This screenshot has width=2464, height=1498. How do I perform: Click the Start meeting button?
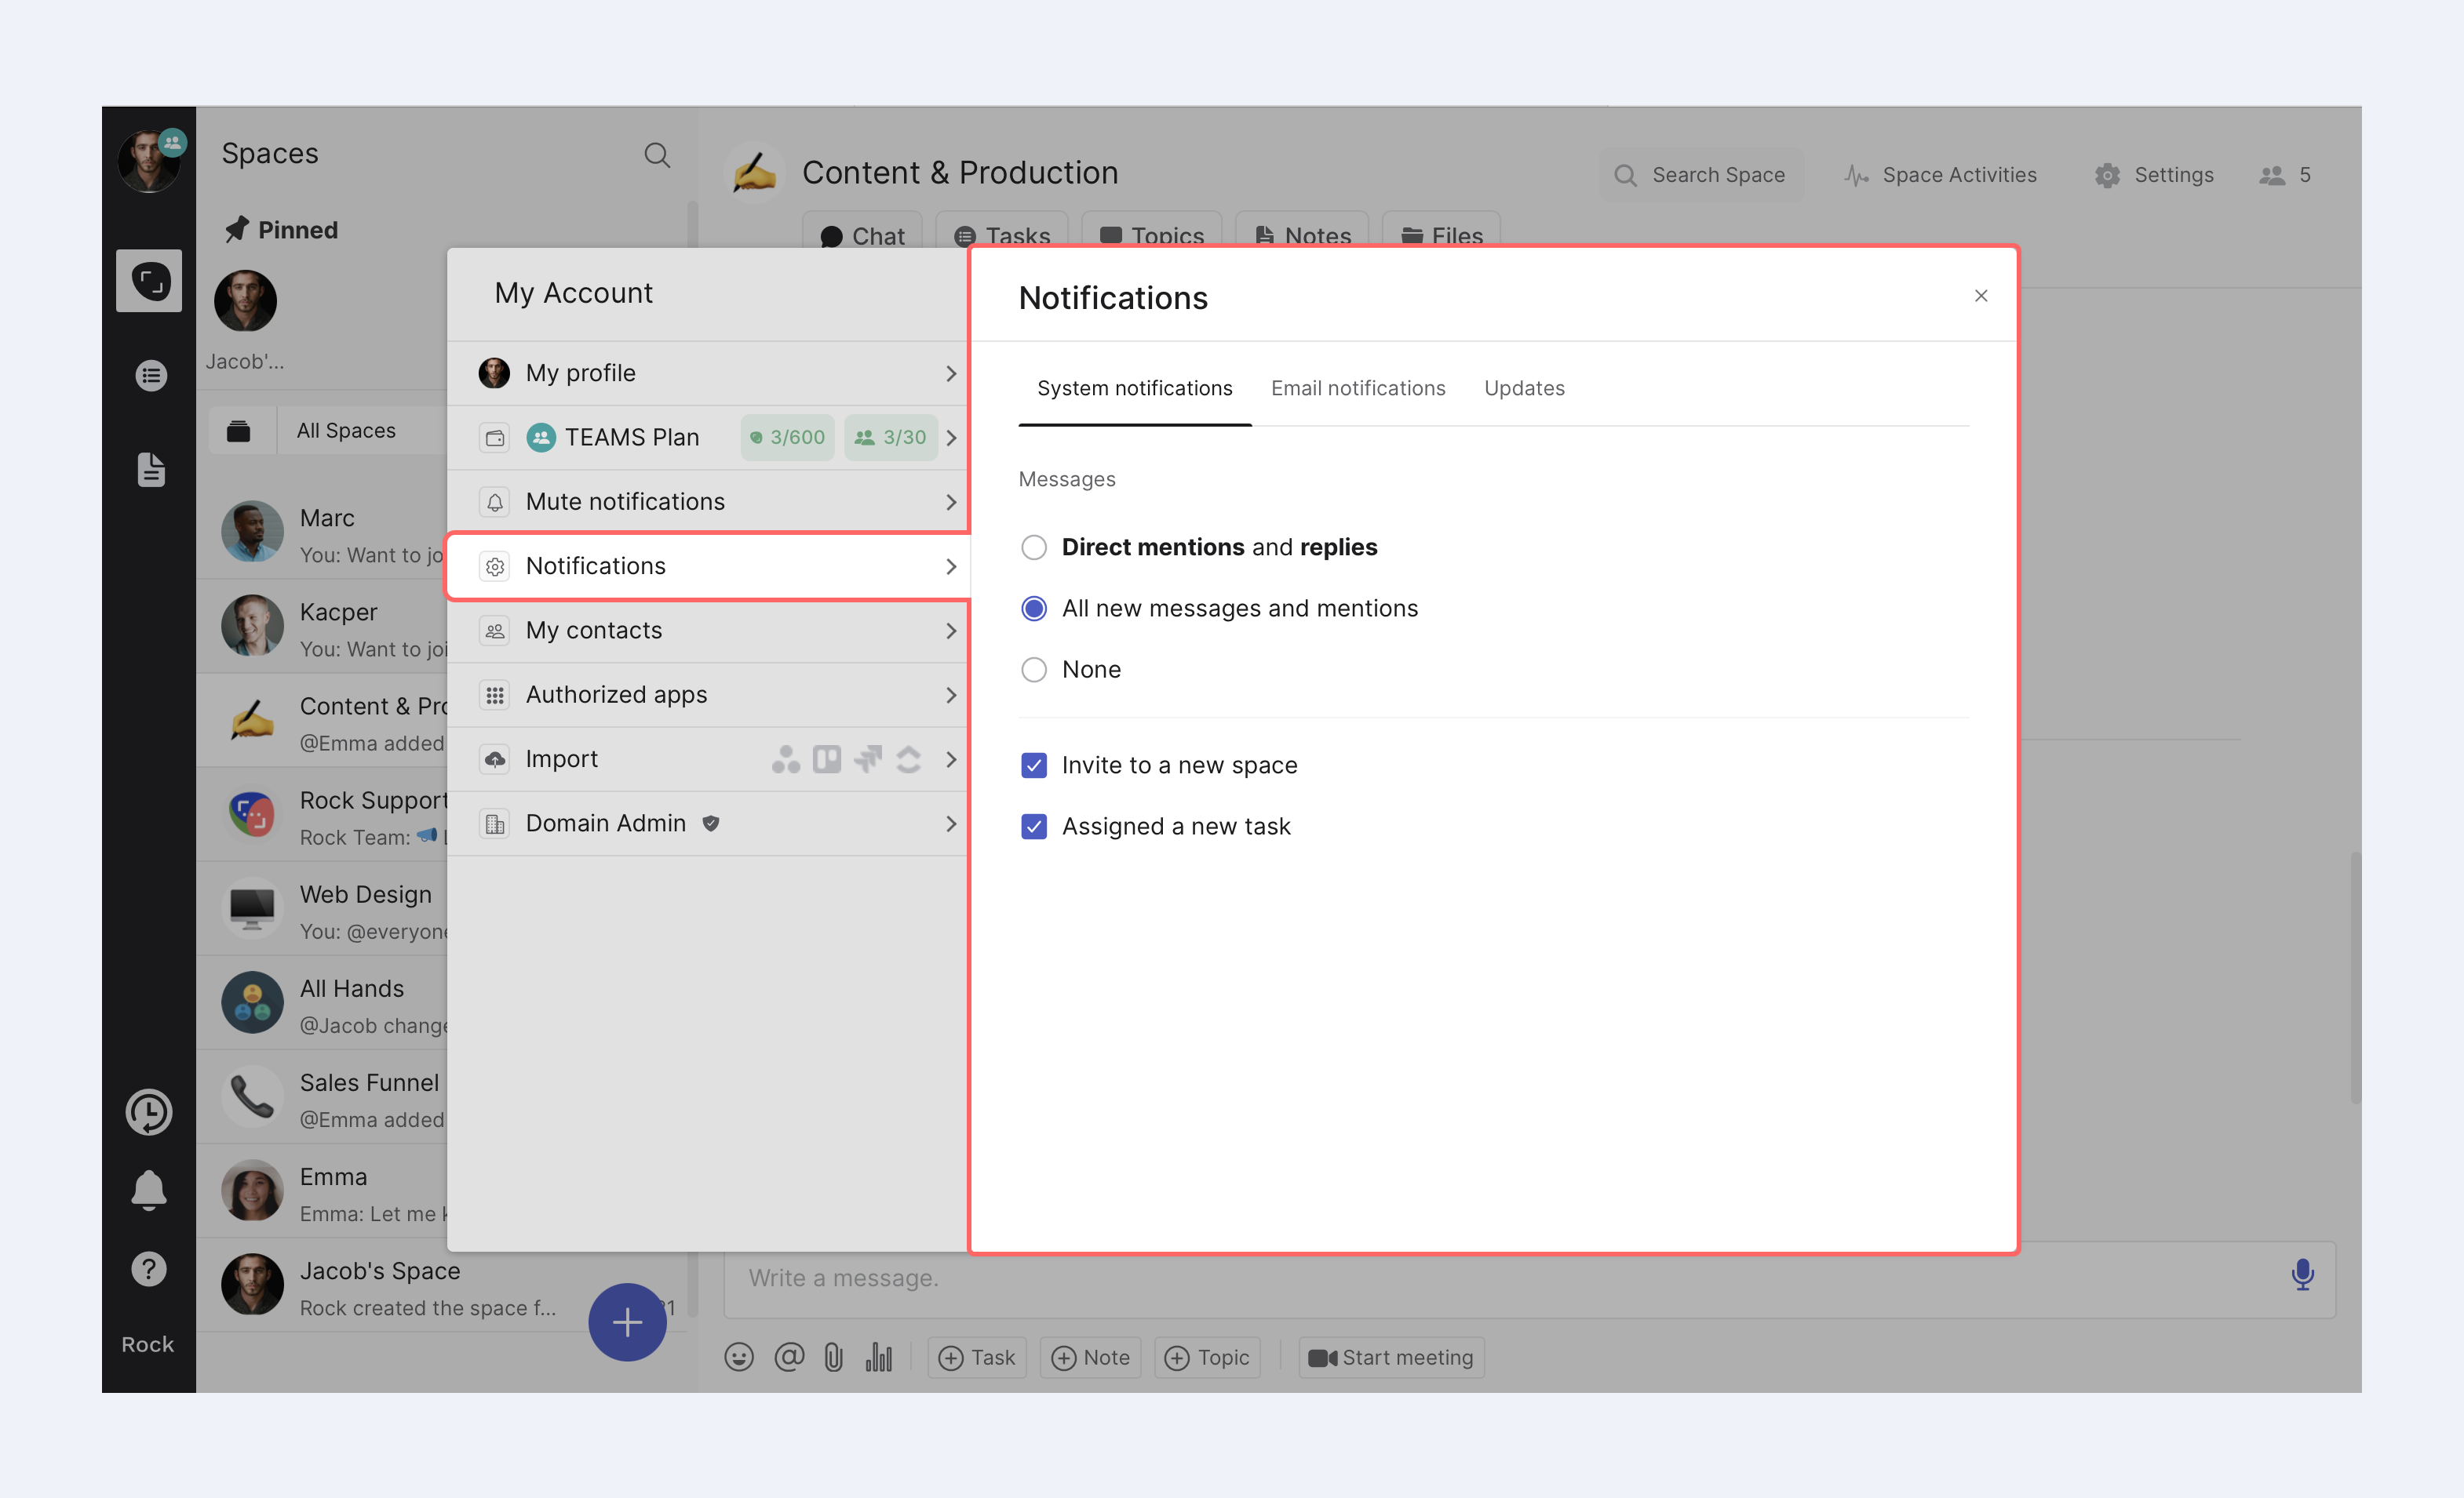pyautogui.click(x=1391, y=1357)
